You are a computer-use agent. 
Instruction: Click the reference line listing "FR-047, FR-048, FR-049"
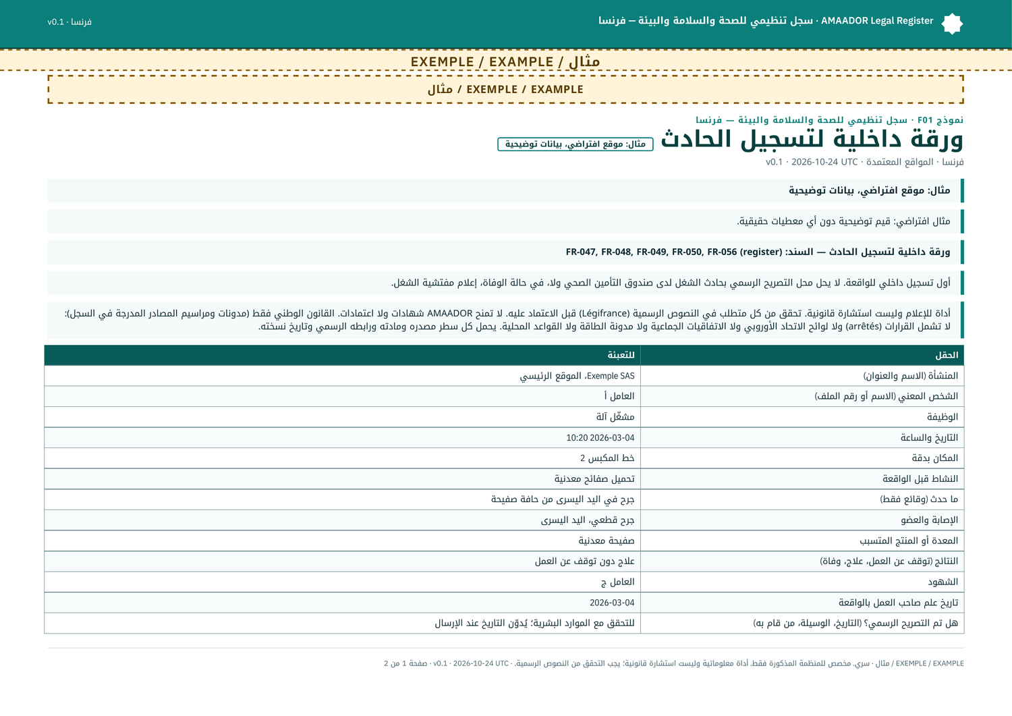[x=758, y=252]
